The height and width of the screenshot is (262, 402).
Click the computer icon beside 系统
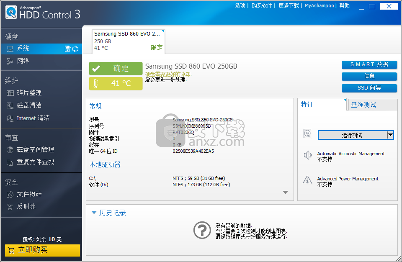[10, 49]
